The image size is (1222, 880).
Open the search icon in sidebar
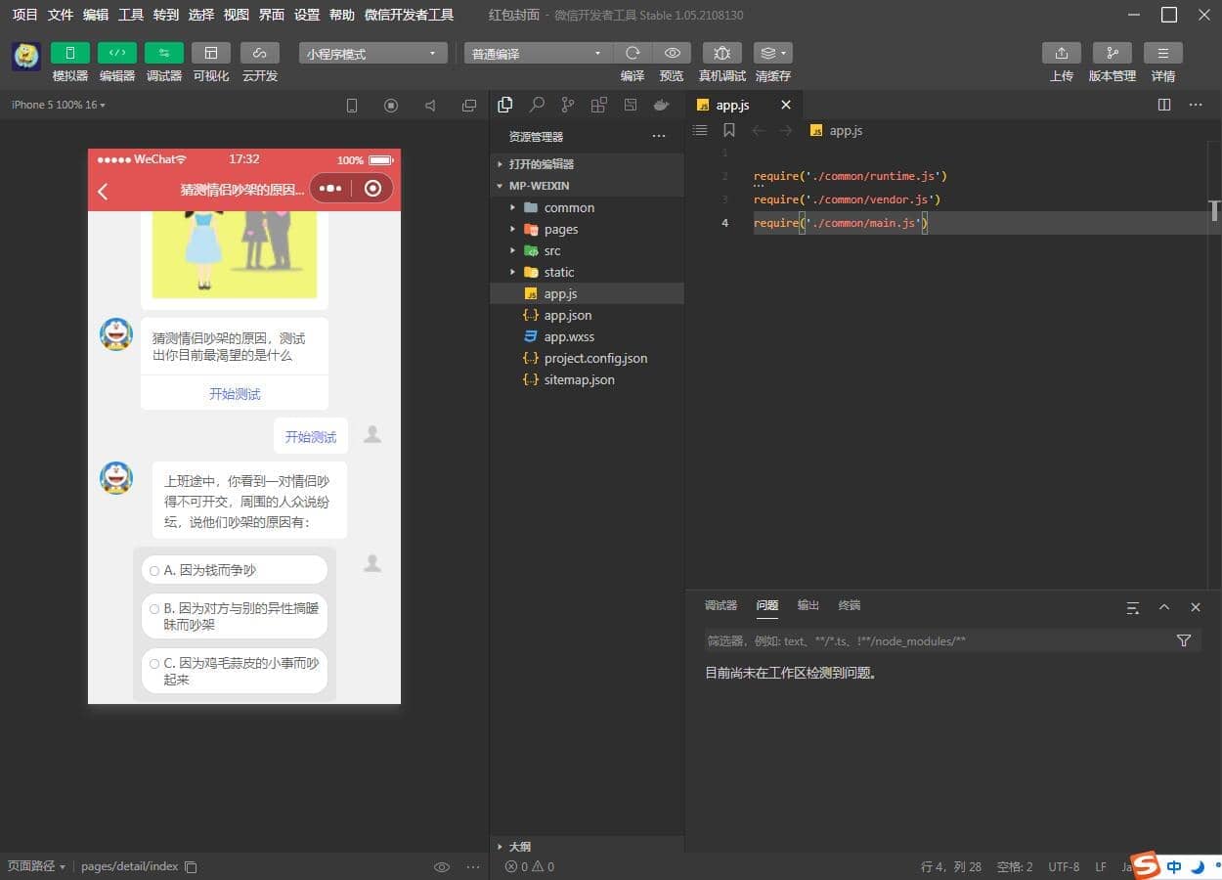pyautogui.click(x=537, y=105)
